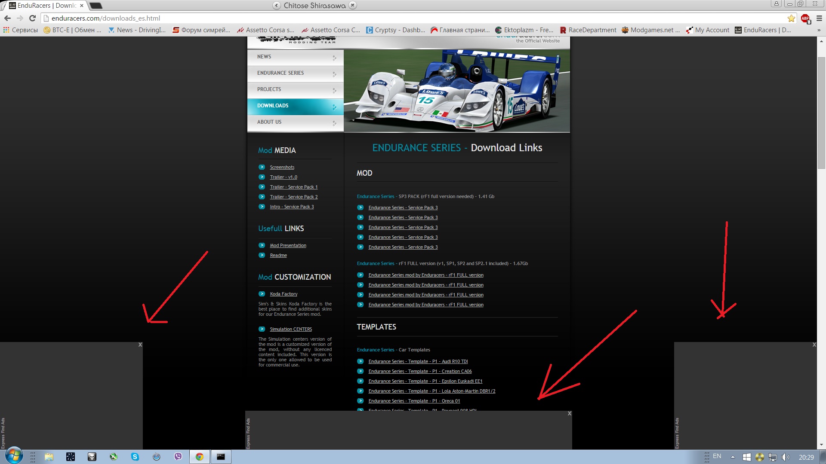Close the bottom center ad banner
826x464 pixels.
click(x=569, y=413)
